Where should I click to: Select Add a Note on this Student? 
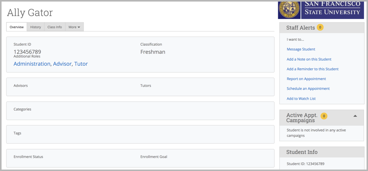click(309, 59)
